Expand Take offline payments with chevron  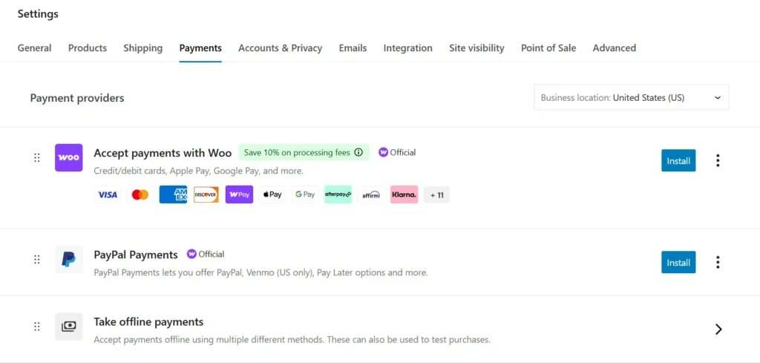pos(718,329)
